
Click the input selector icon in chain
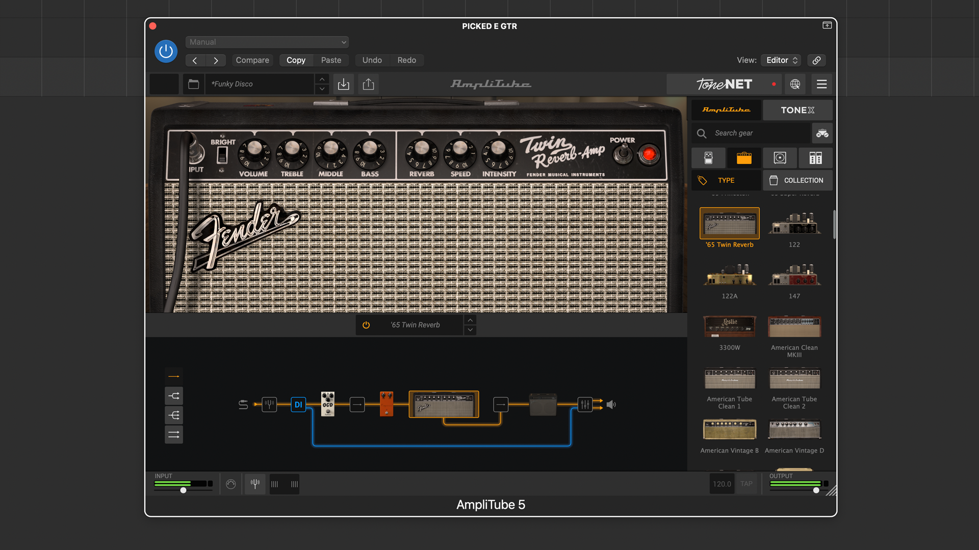243,404
